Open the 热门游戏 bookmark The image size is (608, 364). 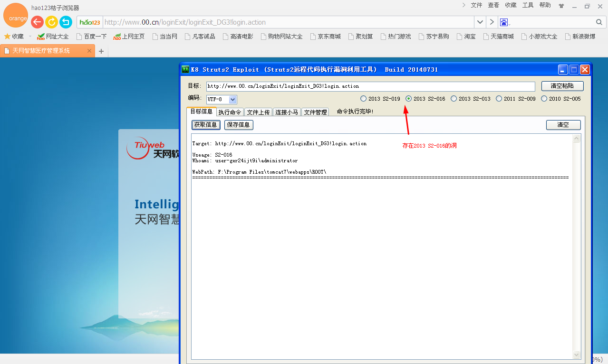(x=396, y=37)
